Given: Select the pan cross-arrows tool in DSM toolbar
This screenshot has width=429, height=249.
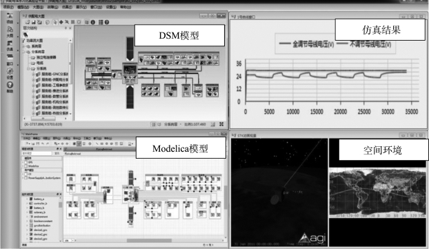Looking at the screenshot, I should tap(61, 22).
